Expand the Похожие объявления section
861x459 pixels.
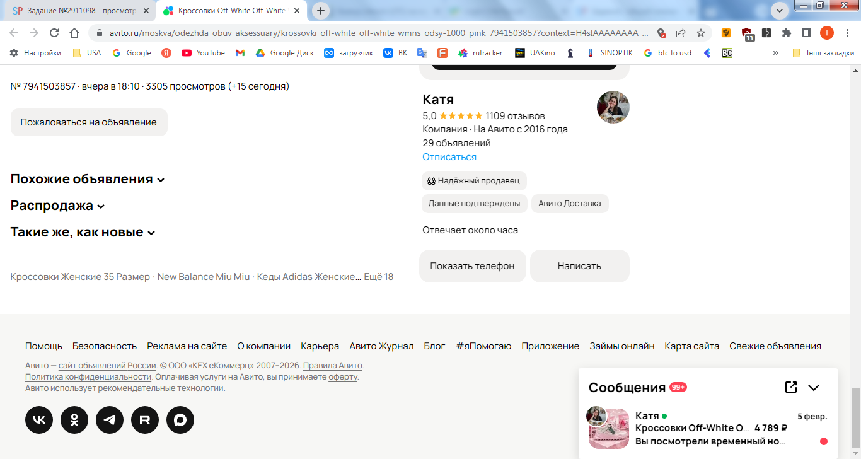click(x=88, y=179)
